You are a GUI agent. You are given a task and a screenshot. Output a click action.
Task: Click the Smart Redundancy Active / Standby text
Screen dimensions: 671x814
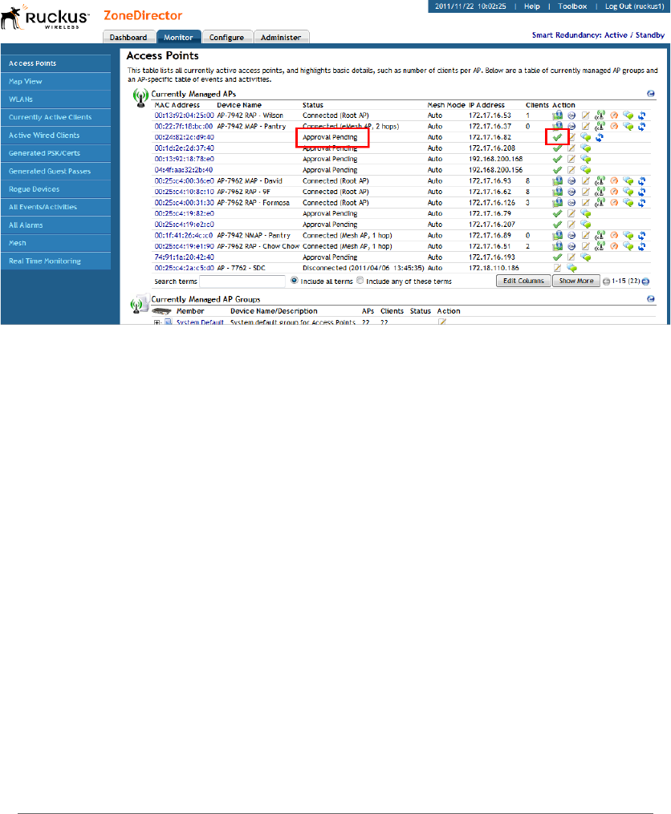coord(598,35)
